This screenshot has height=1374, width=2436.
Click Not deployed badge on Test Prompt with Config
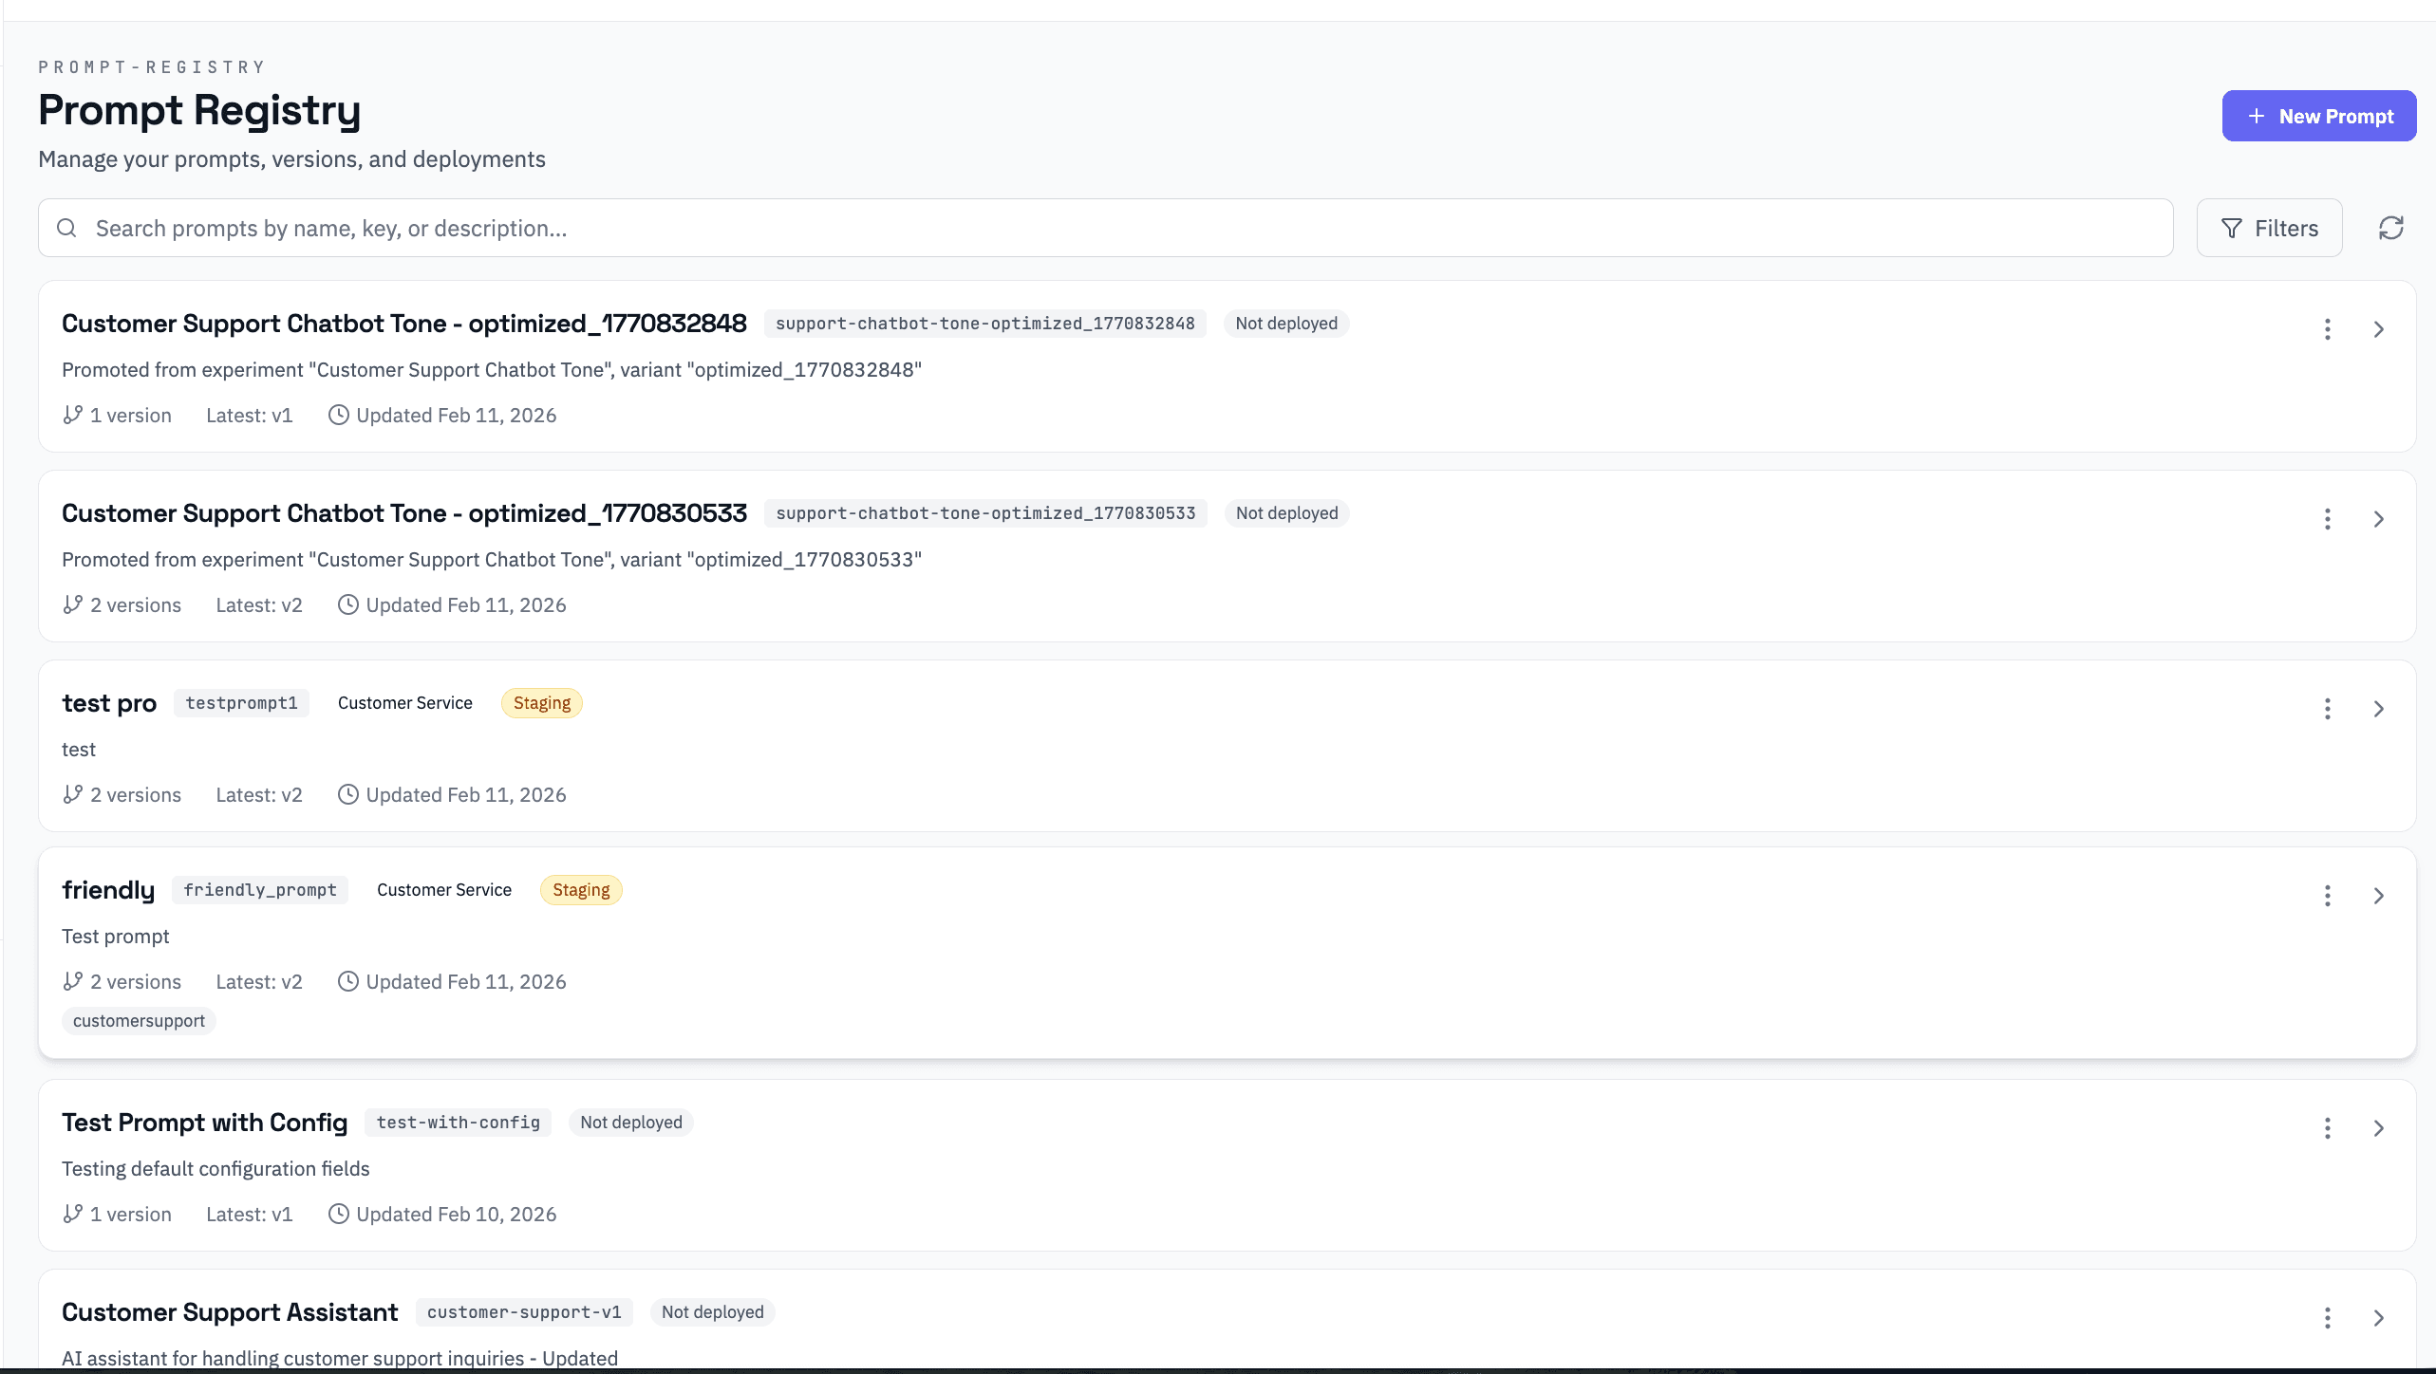pyautogui.click(x=630, y=1123)
